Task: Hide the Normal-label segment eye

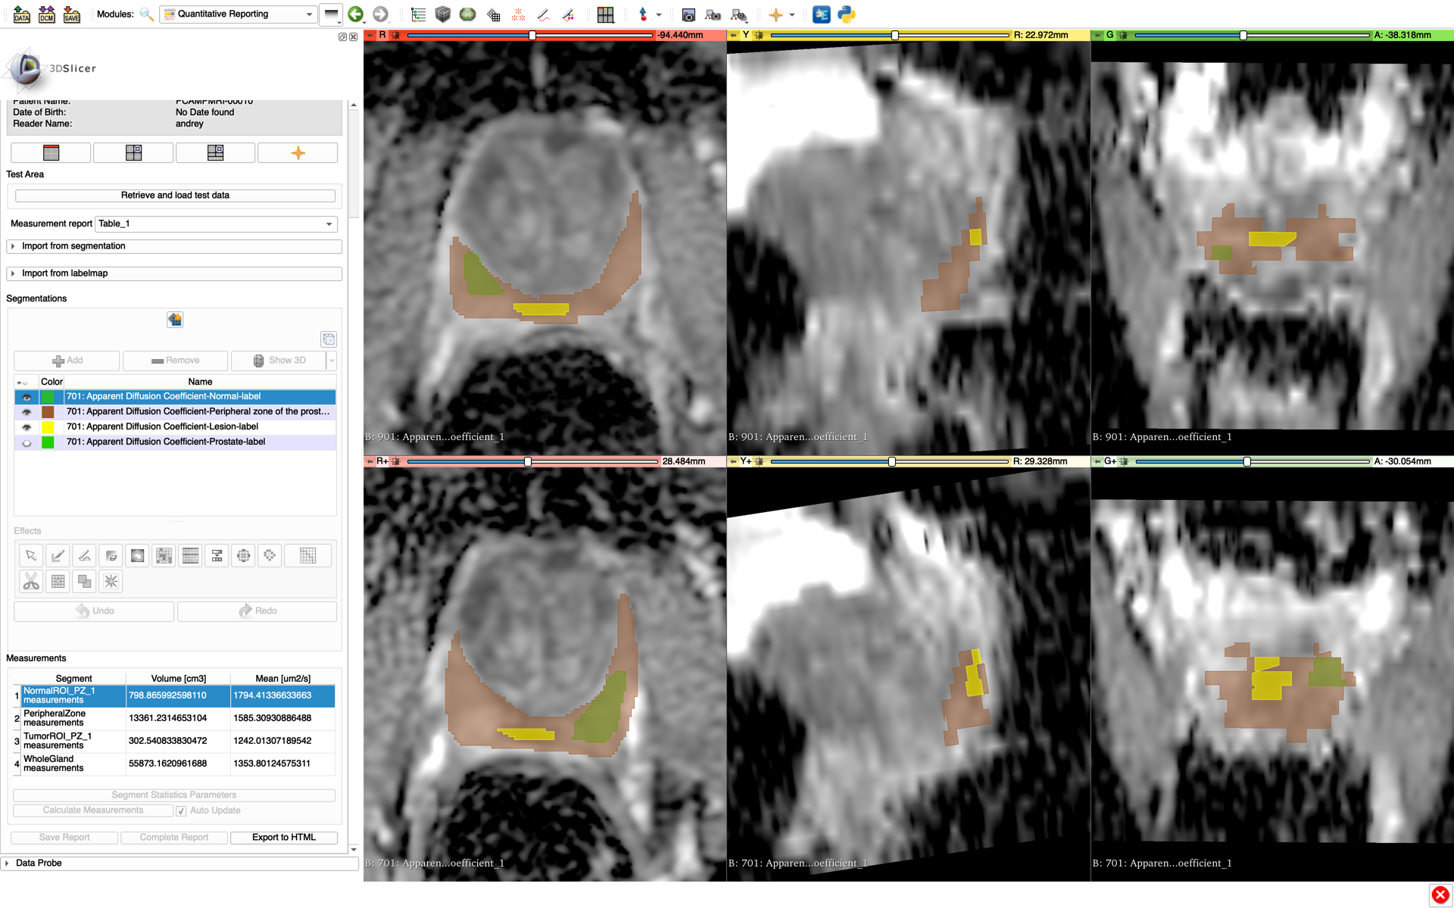Action: tap(27, 397)
